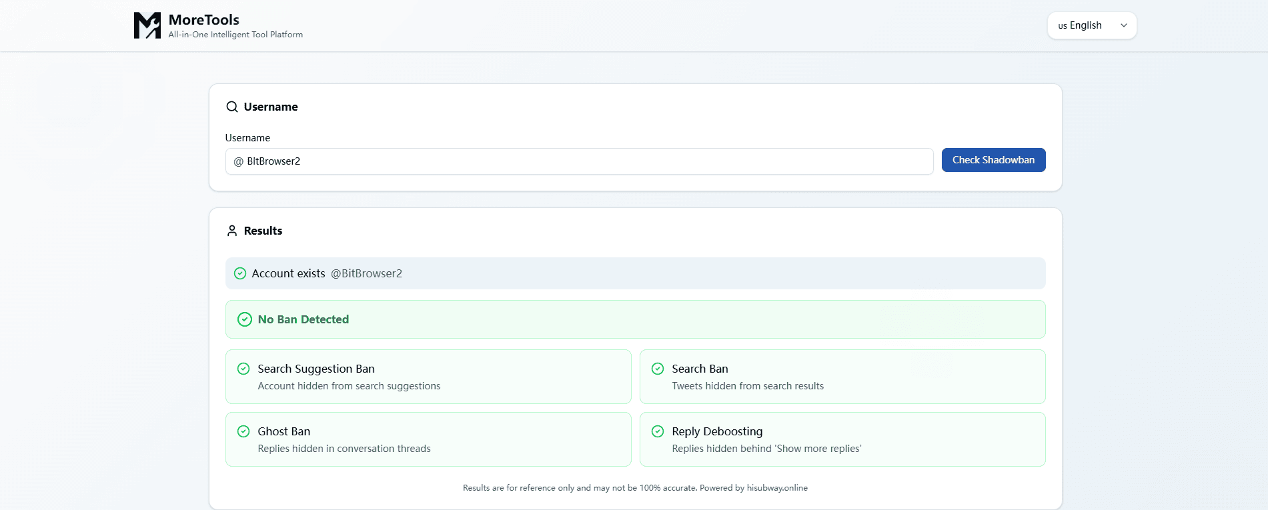Click the @BitBrowser2 handle in Account exists row

tap(366, 273)
